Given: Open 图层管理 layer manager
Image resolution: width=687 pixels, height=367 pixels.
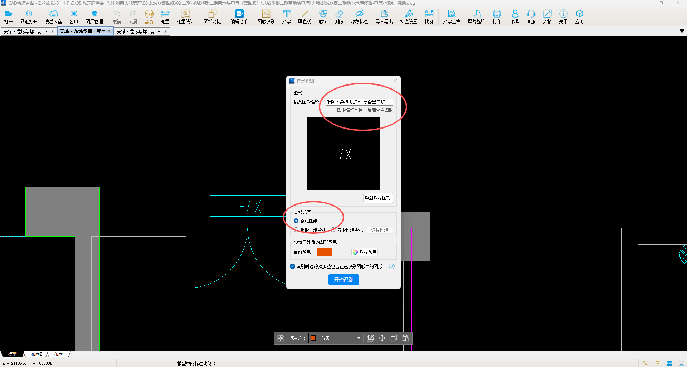Looking at the screenshot, I should 94,16.
